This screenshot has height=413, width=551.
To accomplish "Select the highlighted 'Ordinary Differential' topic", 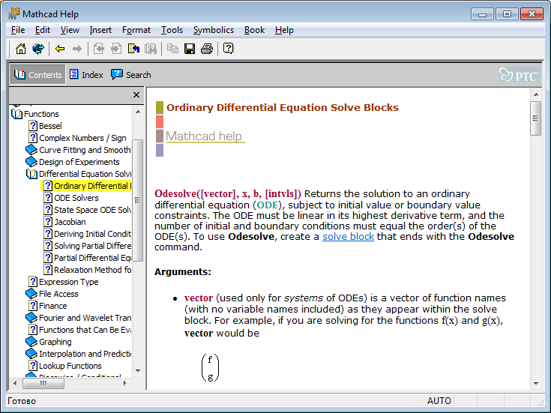I will pyautogui.click(x=86, y=186).
